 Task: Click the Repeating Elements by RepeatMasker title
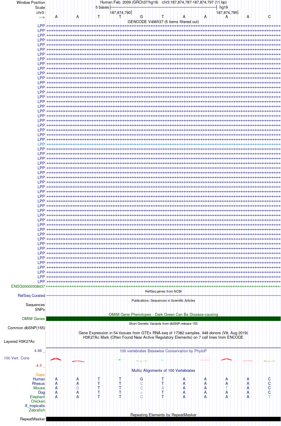click(x=163, y=415)
